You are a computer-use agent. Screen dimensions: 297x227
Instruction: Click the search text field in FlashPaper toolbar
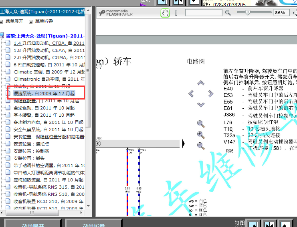(204, 13)
